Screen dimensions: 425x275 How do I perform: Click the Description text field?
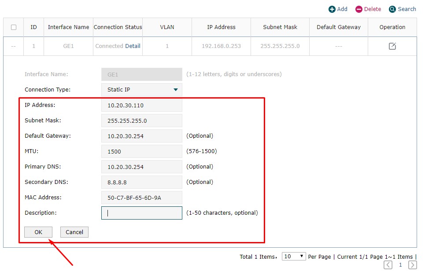[x=141, y=213]
